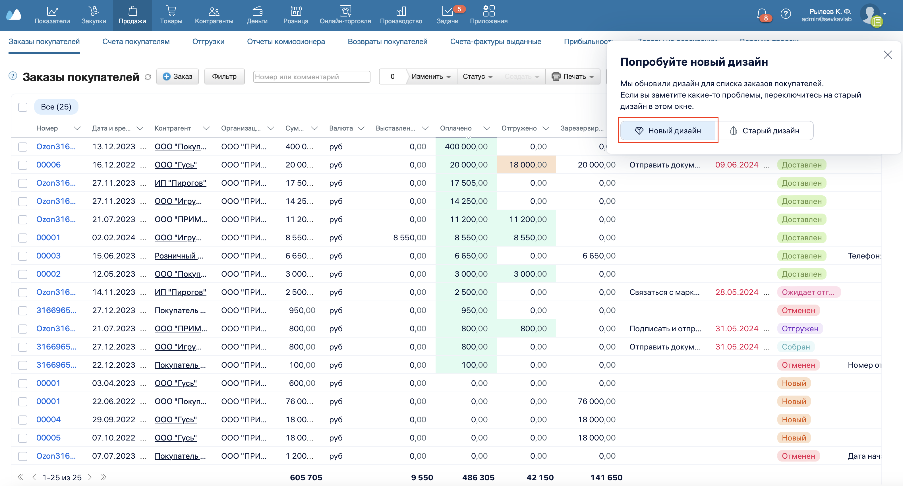The image size is (903, 486).
Task: Click the Старый дизайн button
Action: 765,131
